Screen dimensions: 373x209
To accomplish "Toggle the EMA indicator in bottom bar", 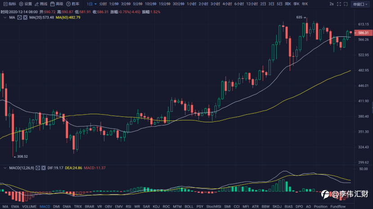I will point(15,206).
